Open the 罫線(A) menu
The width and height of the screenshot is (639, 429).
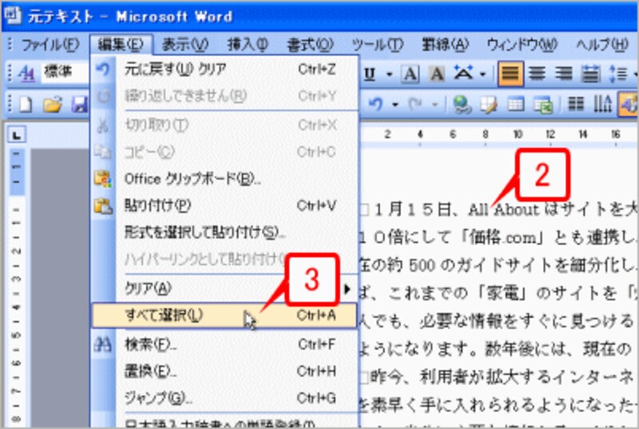(445, 44)
